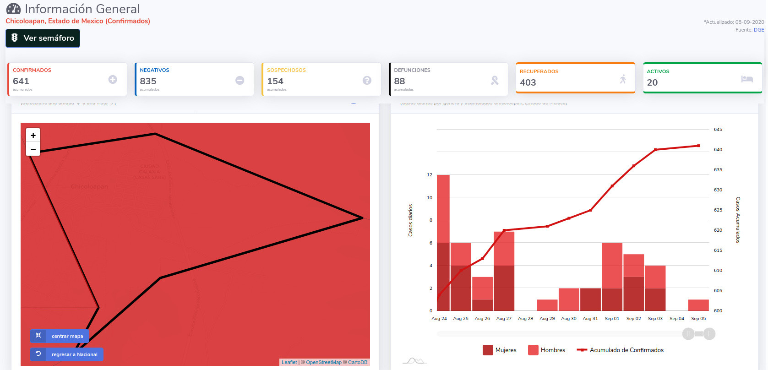
Task: Click the dashboard gauge icon beside Información General
Action: click(x=13, y=9)
